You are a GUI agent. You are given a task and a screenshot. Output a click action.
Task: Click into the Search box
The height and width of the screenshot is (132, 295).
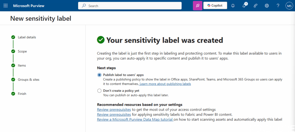pos(130,6)
